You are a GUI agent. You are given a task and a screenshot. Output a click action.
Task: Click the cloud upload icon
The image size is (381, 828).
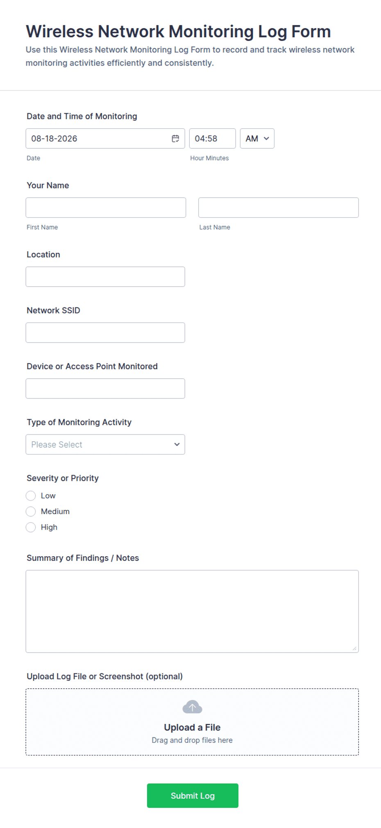pos(192,707)
